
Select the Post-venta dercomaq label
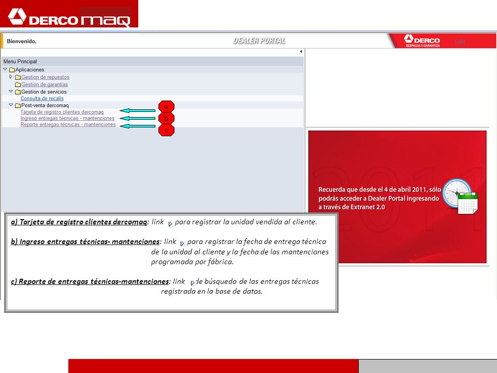pyautogui.click(x=45, y=105)
